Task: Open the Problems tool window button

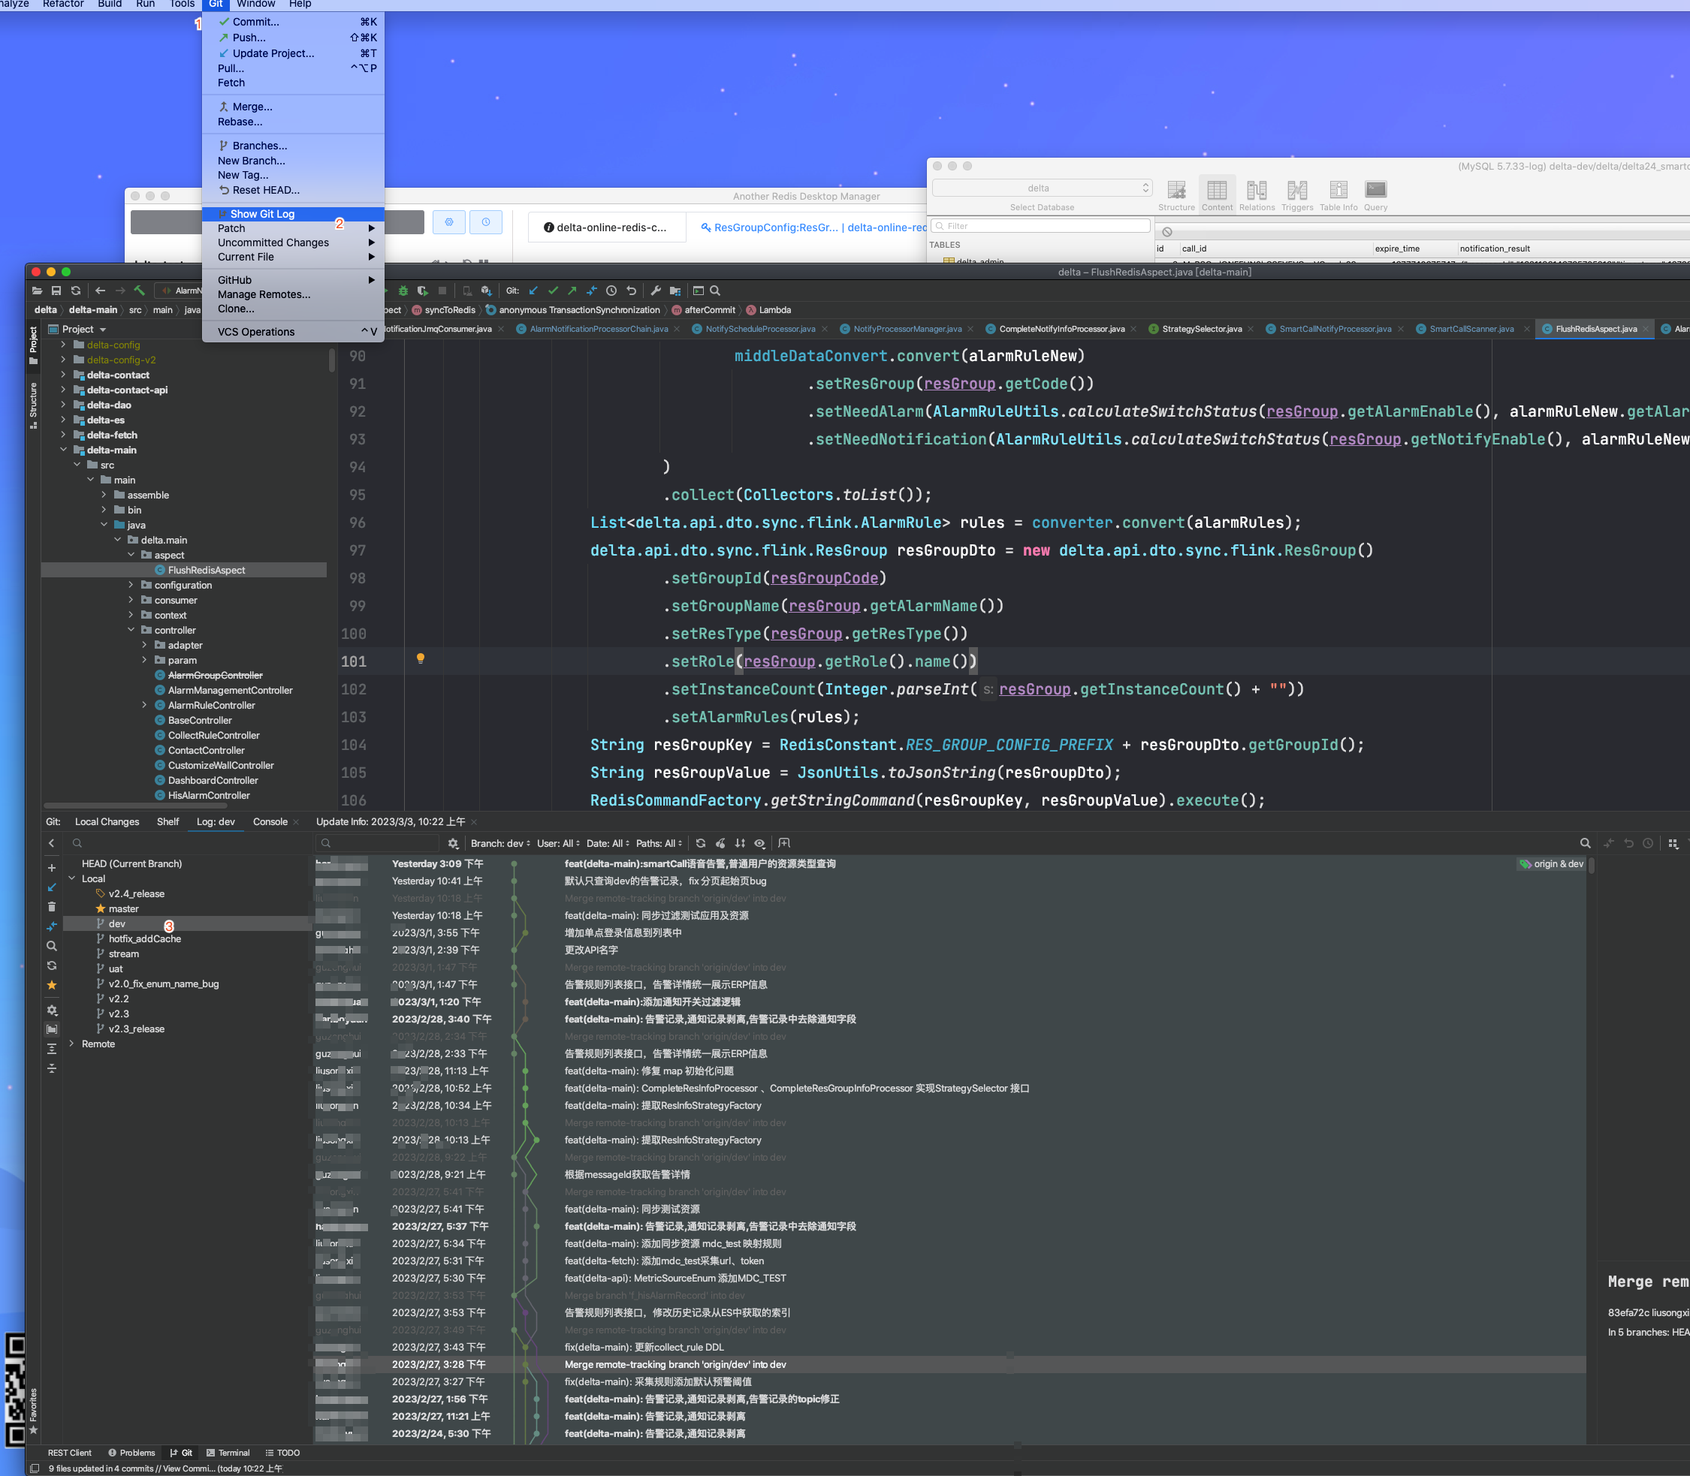Action: pos(131,1453)
